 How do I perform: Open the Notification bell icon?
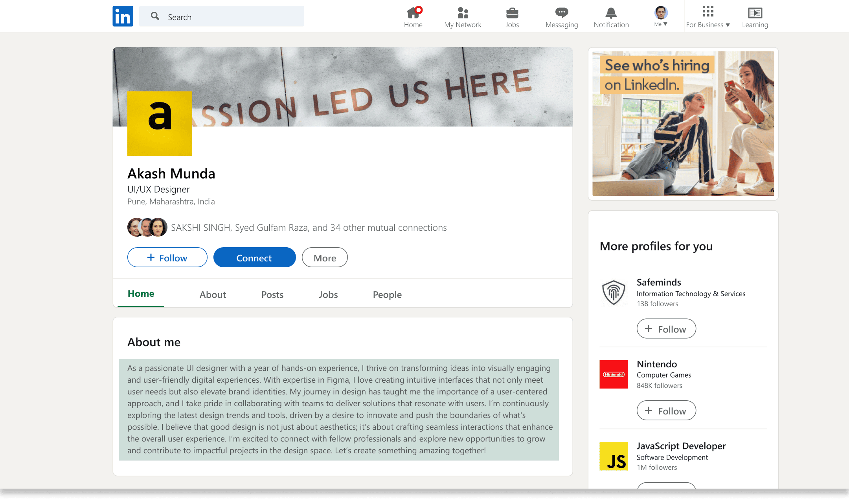pyautogui.click(x=611, y=13)
